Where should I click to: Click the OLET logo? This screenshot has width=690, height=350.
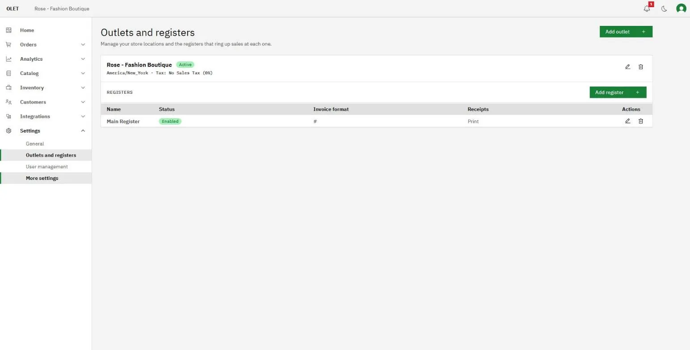tap(13, 8)
